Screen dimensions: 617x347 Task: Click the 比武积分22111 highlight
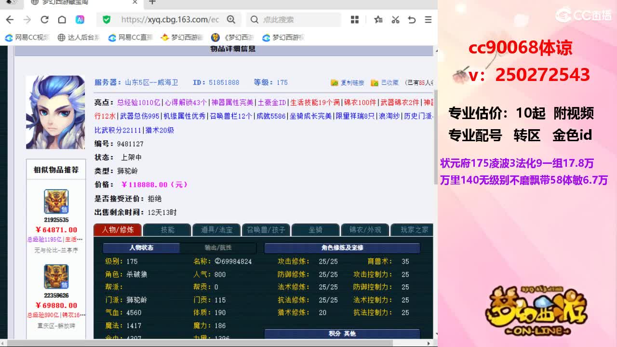118,130
